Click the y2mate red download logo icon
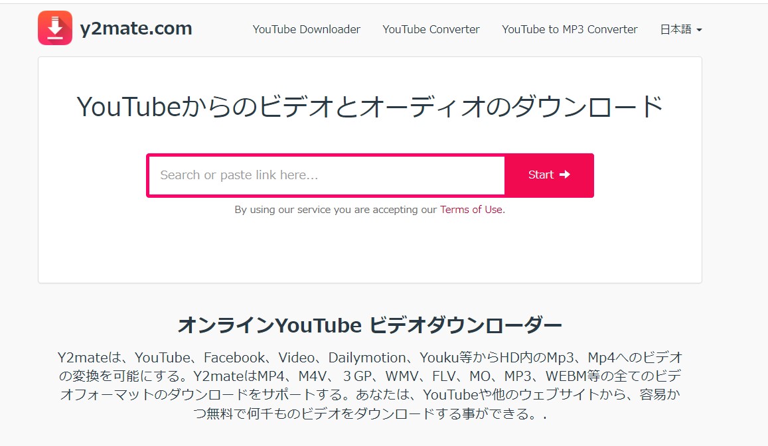Image resolution: width=768 pixels, height=446 pixels. (x=55, y=28)
